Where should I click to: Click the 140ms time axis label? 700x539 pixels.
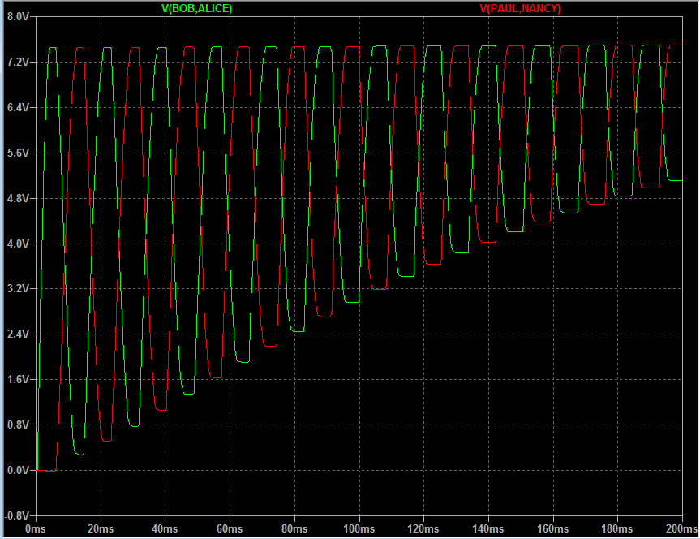488,529
